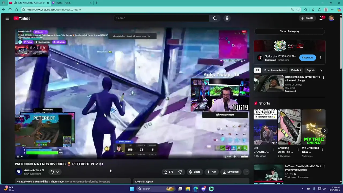Select the Esports filter chip
Screen dimensions: 343x193
pyautogui.click(x=311, y=70)
